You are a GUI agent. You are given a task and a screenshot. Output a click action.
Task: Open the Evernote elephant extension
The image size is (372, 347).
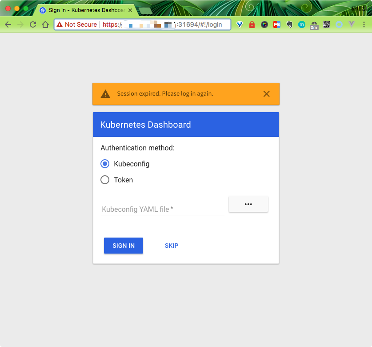[x=289, y=24]
